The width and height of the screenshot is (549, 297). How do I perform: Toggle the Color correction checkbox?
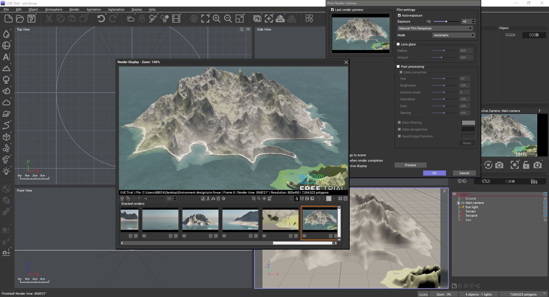click(401, 72)
